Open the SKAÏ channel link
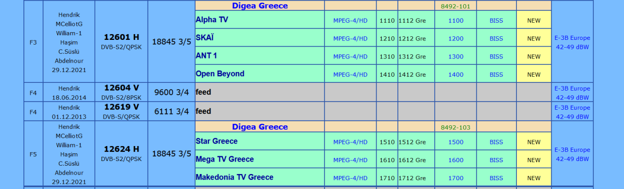This screenshot has width=624, height=189. [204, 38]
